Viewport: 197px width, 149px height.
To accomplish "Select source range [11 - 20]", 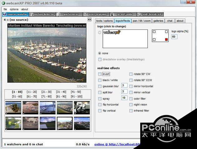I will coord(32,92).
